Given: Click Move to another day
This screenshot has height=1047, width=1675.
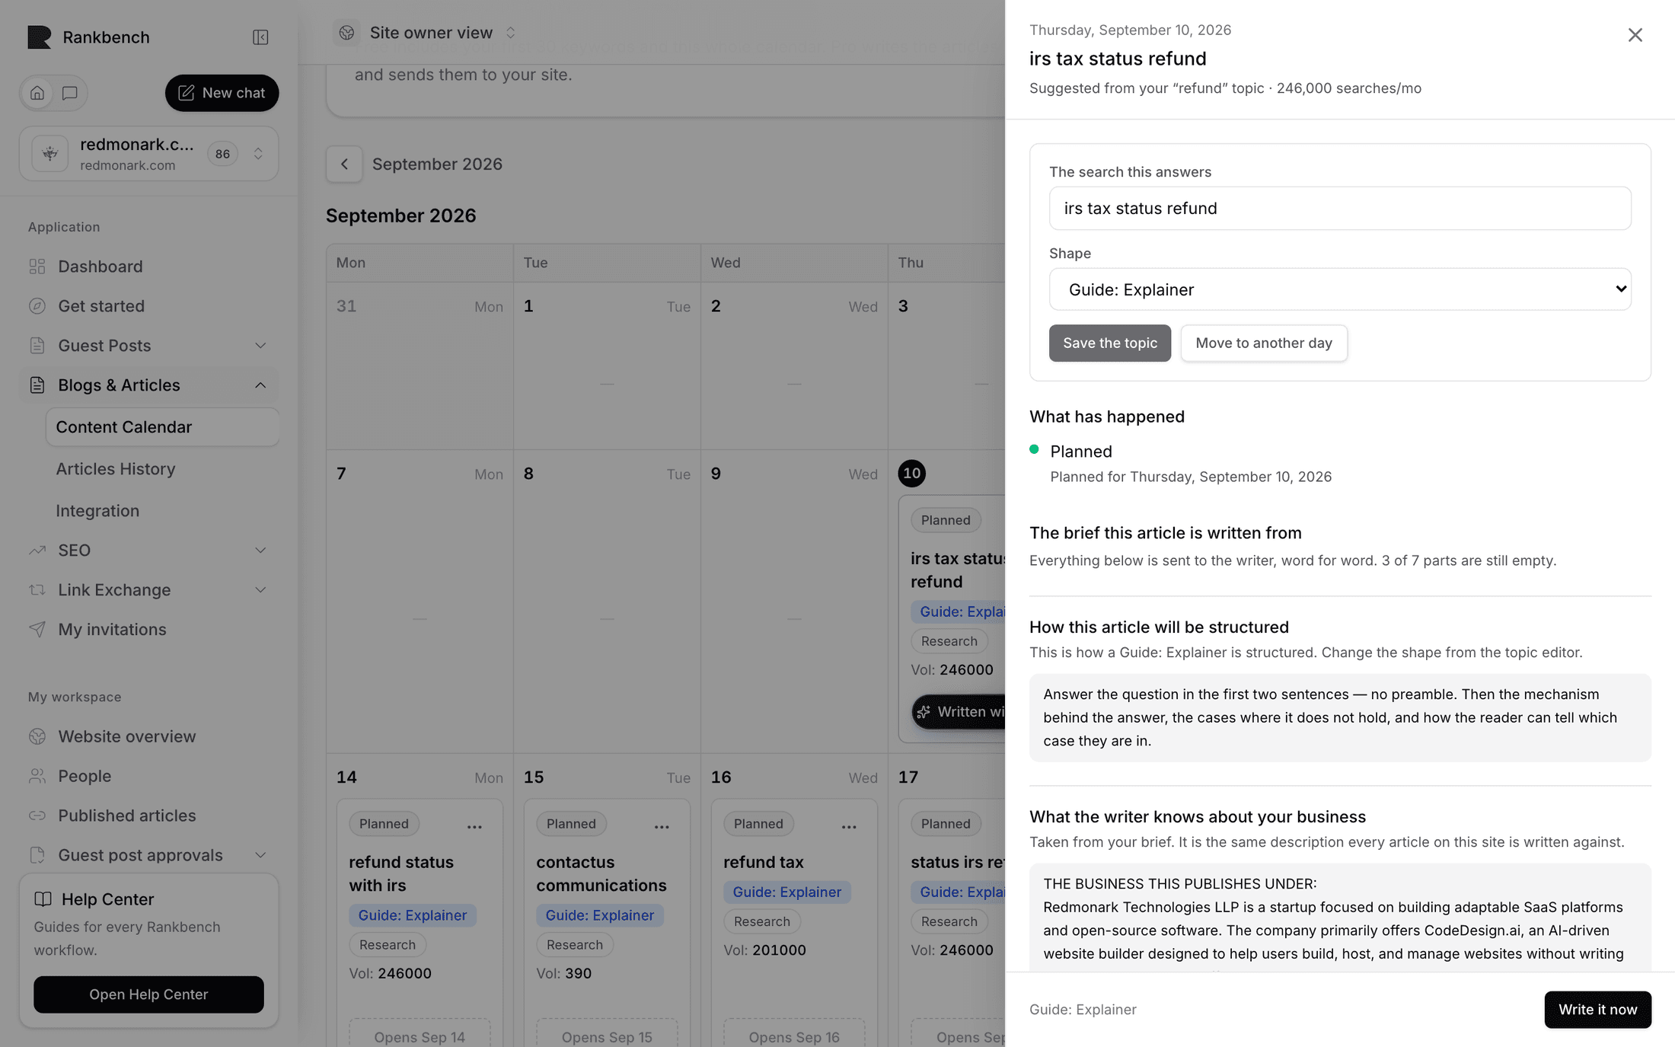Looking at the screenshot, I should [x=1264, y=343].
